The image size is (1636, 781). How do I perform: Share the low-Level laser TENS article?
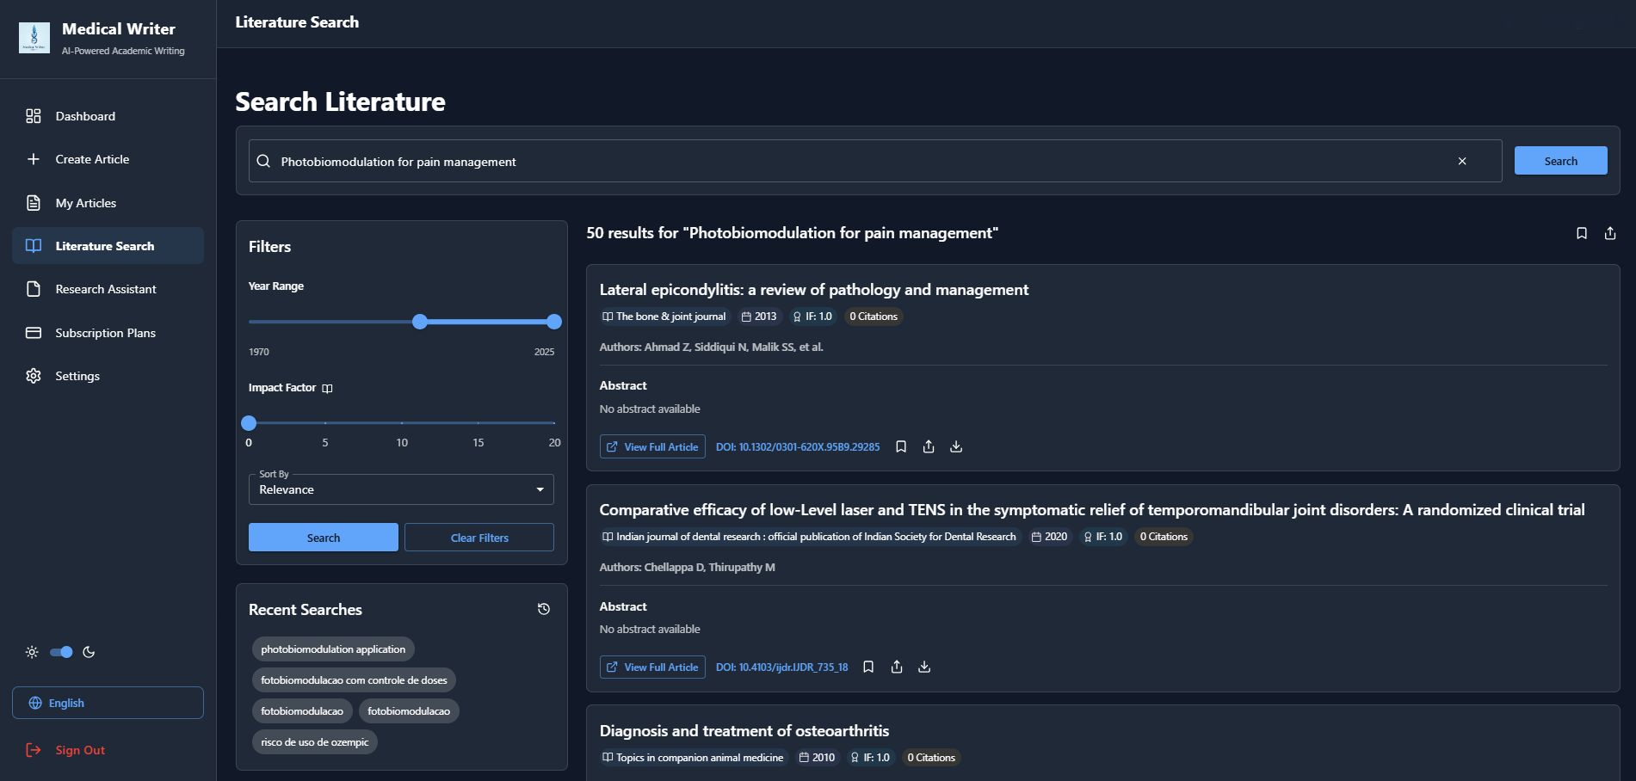(897, 667)
